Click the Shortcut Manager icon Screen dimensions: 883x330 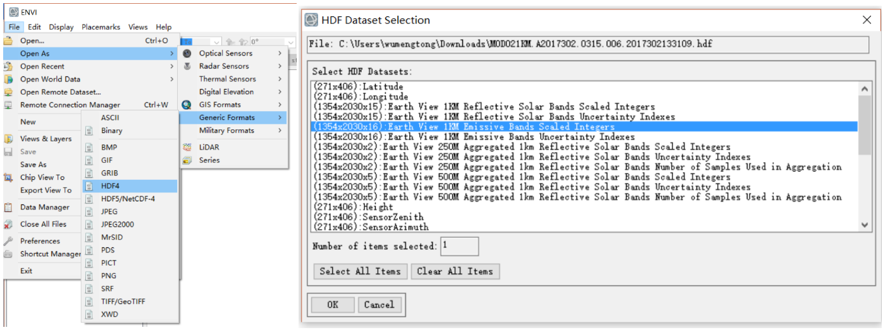tap(8, 254)
